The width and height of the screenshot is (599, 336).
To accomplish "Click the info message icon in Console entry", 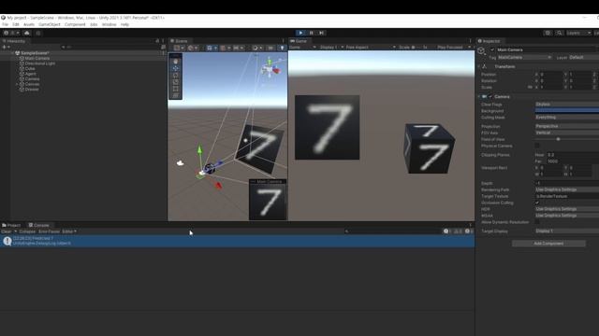I will [x=7, y=241].
